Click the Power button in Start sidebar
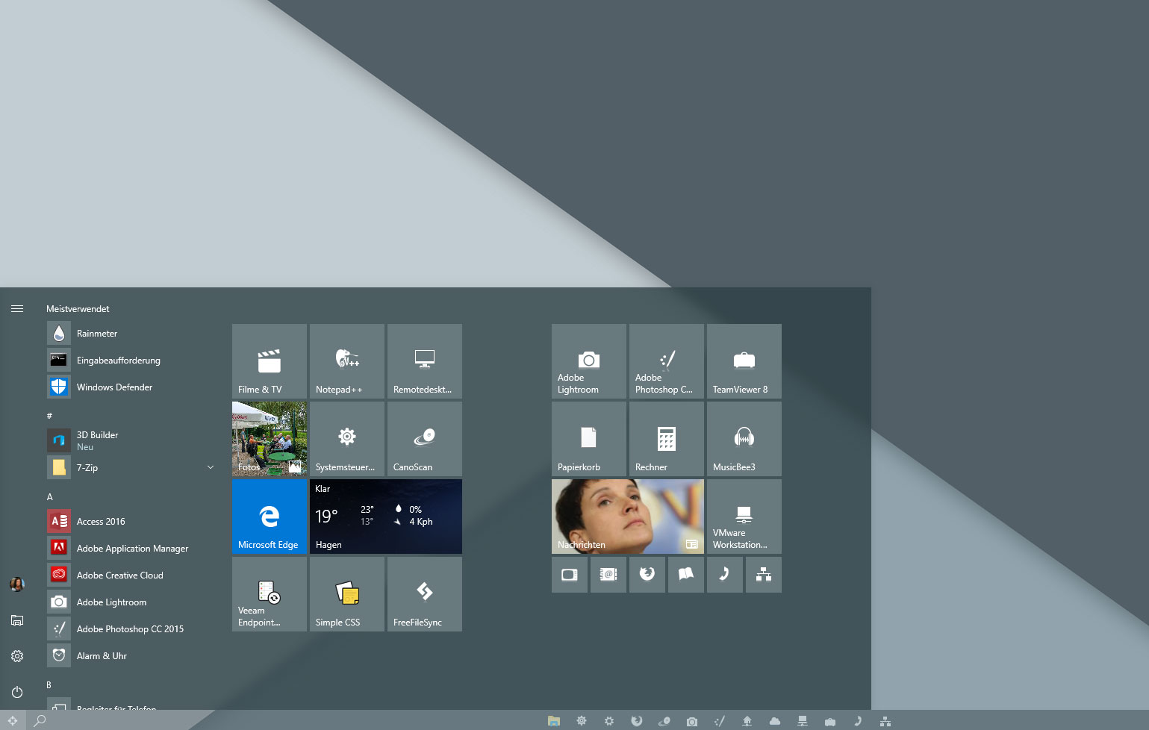This screenshot has height=730, width=1149. click(x=17, y=692)
